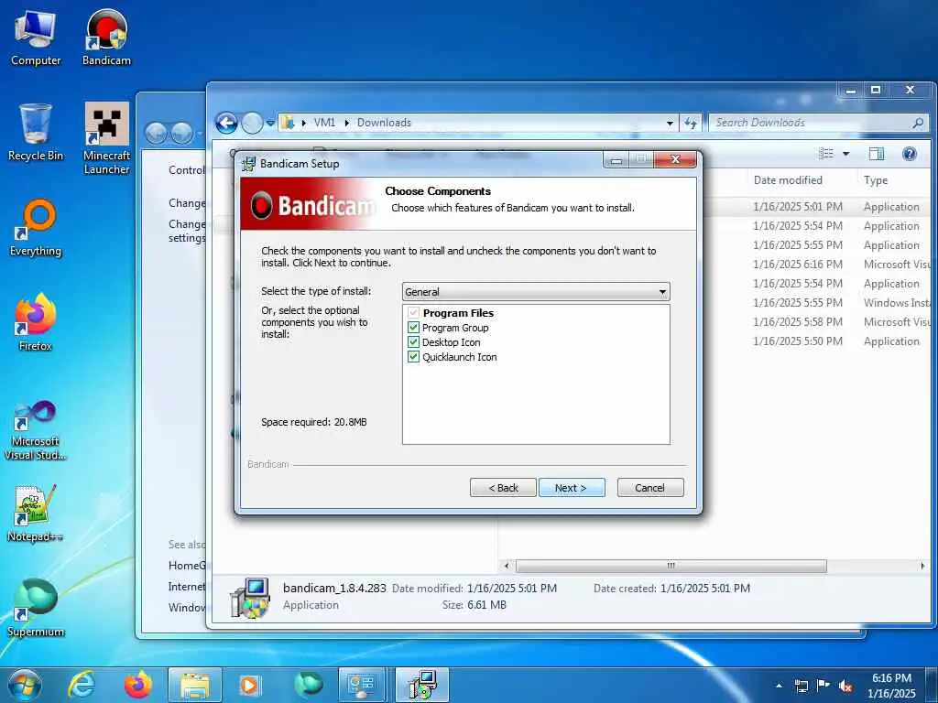Select the Recycle Bin icon
Image resolution: width=938 pixels, height=703 pixels.
tap(36, 133)
